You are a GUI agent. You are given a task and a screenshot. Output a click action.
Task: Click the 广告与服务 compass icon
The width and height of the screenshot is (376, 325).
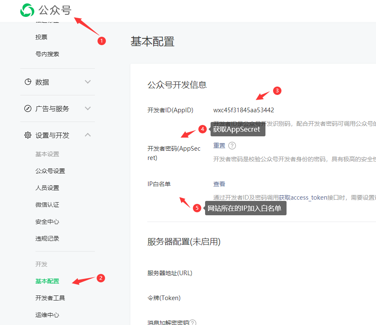point(28,108)
